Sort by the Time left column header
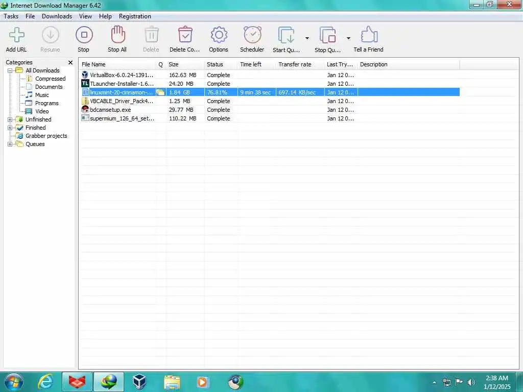Screen dimensions: 523x392 257,64
